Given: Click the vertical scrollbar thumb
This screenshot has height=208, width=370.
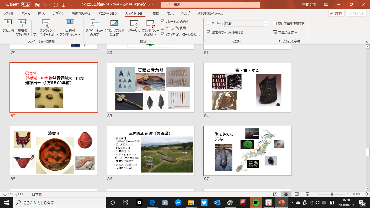Looking at the screenshot, I should [x=368, y=153].
